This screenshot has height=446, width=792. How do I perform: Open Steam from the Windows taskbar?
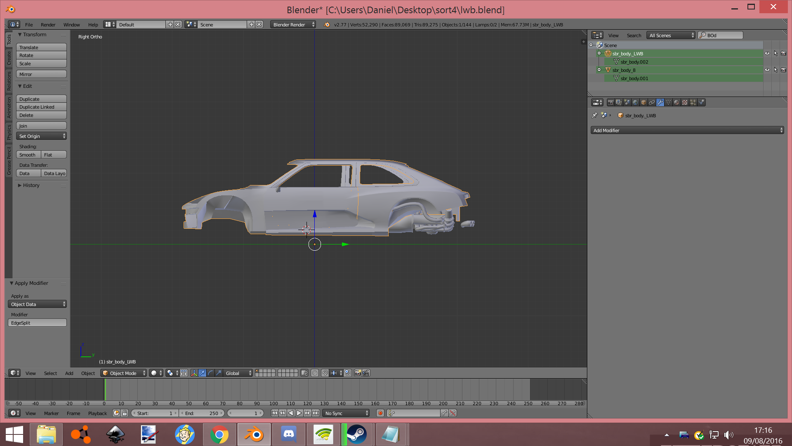(356, 434)
